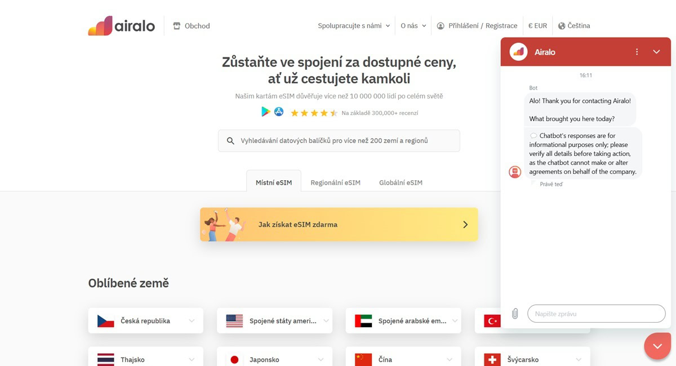The image size is (676, 366).
Task: Open the Google Play store icon
Action: point(266,112)
